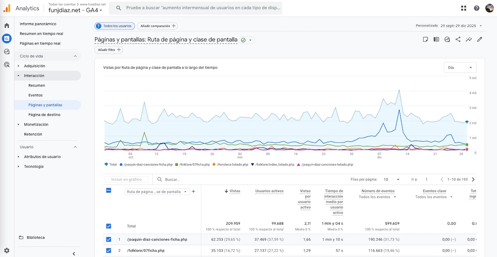Deselect all rows using the header checkbox
Image resolution: width=497 pixels, height=257 pixels.
point(109,191)
